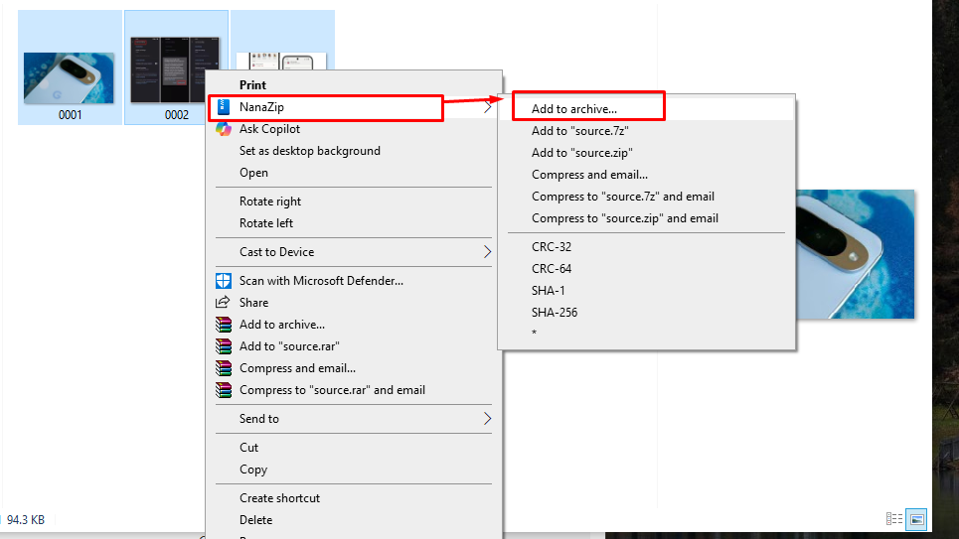The image size is (959, 539).
Task: Select the 0001 image thumbnail
Action: coord(70,79)
